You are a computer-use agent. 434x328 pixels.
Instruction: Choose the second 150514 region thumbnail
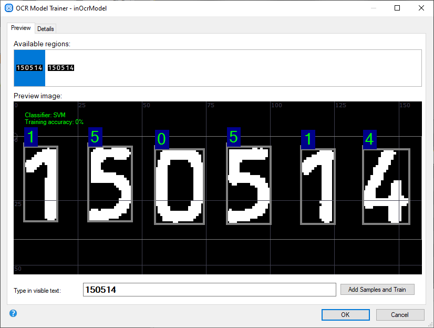click(x=61, y=68)
